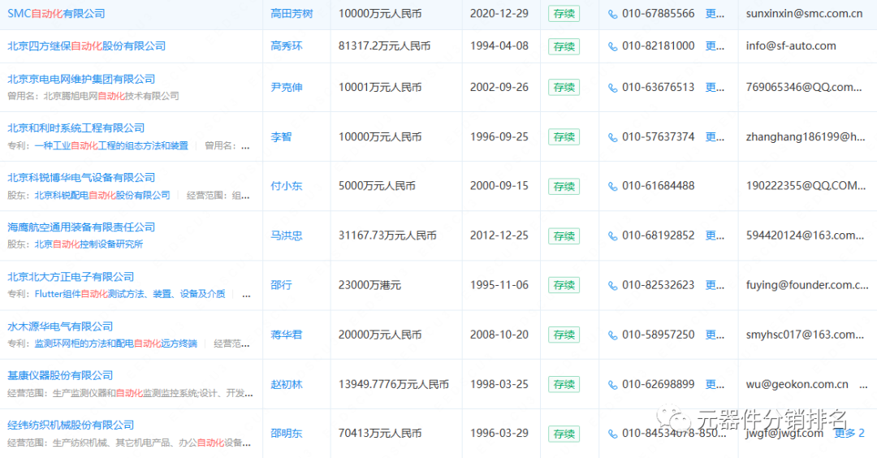Open legal representative 高秀环 profile
This screenshot has width=877, height=458.
coord(287,45)
